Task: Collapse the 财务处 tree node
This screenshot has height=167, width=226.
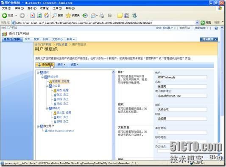Action: (47, 109)
